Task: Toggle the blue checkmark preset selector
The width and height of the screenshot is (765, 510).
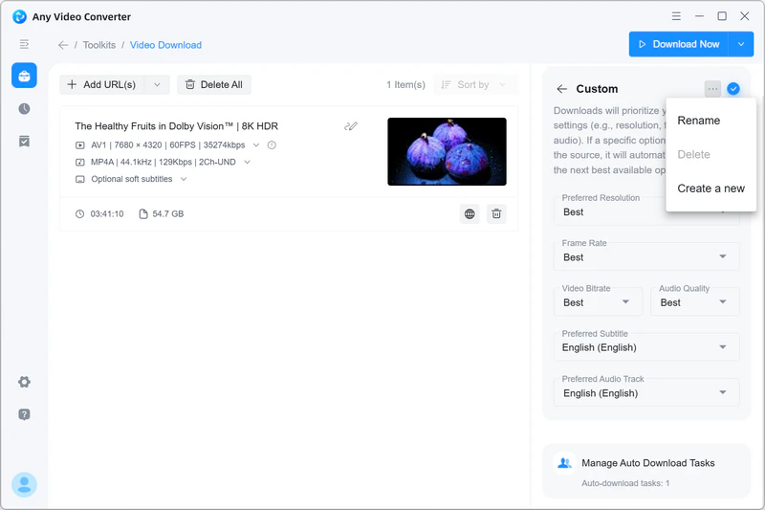Action: (733, 89)
